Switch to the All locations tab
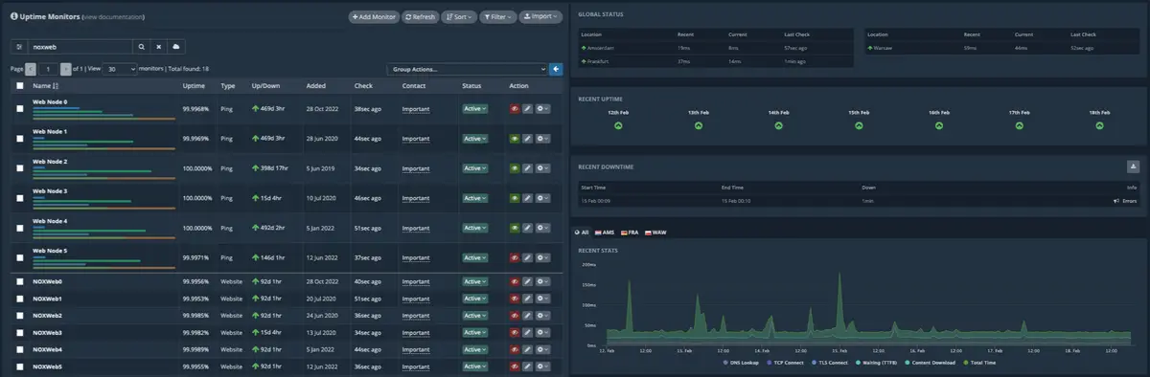Screen dimensions: 1150x377 coord(583,233)
